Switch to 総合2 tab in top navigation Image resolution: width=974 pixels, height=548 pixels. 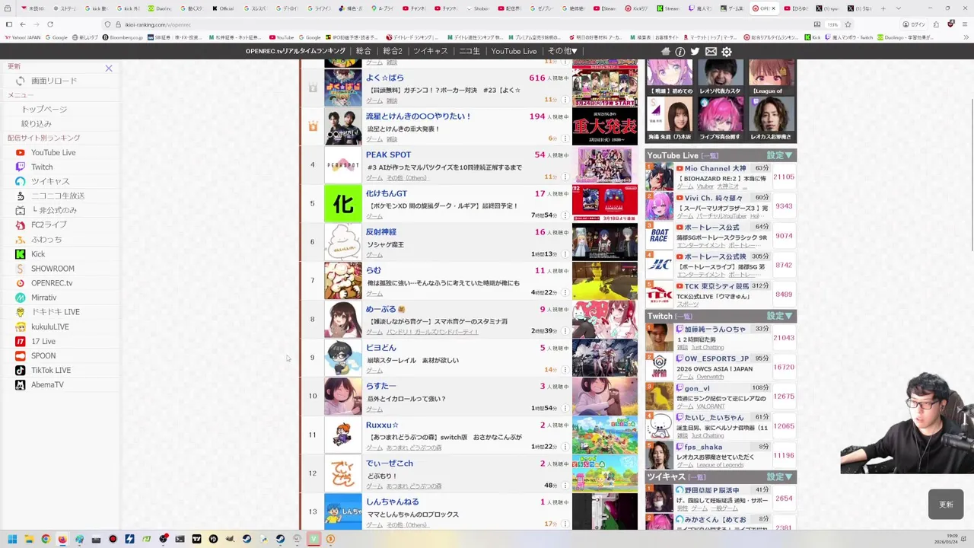393,51
